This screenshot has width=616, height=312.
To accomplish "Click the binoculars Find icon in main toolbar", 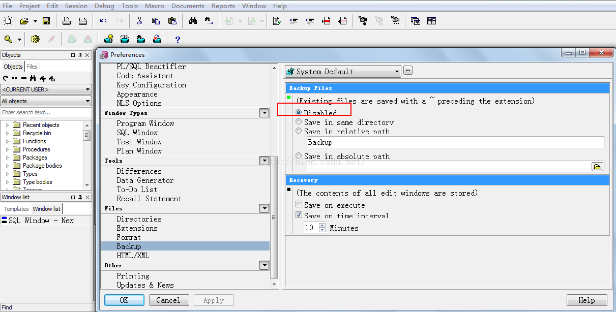I will click(193, 21).
